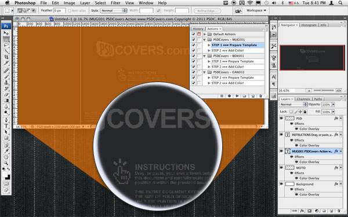This screenshot has height=217, width=348.
Task: Select the Move tool
Action: point(6,33)
